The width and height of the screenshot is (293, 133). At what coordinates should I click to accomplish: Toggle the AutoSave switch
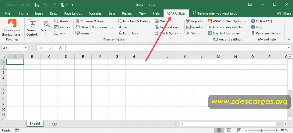click(26, 5)
